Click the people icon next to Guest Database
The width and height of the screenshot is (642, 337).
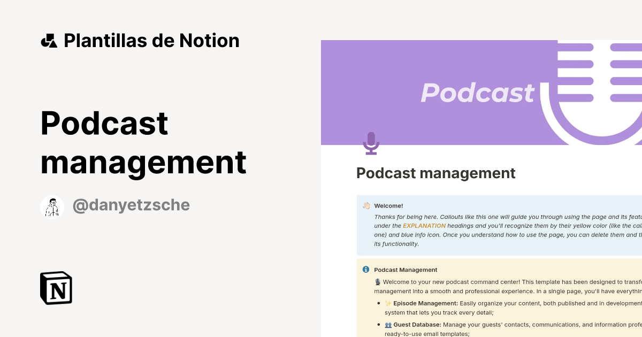(x=387, y=325)
